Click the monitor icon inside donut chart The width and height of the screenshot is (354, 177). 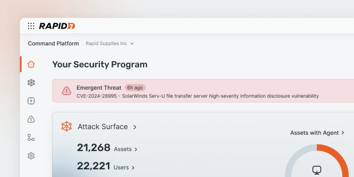tap(317, 170)
